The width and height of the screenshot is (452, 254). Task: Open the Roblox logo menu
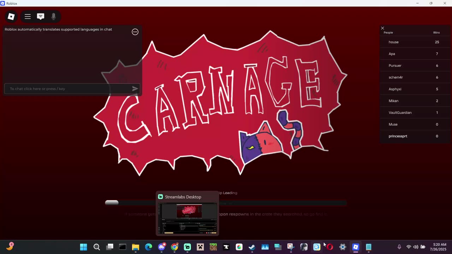tap(11, 17)
